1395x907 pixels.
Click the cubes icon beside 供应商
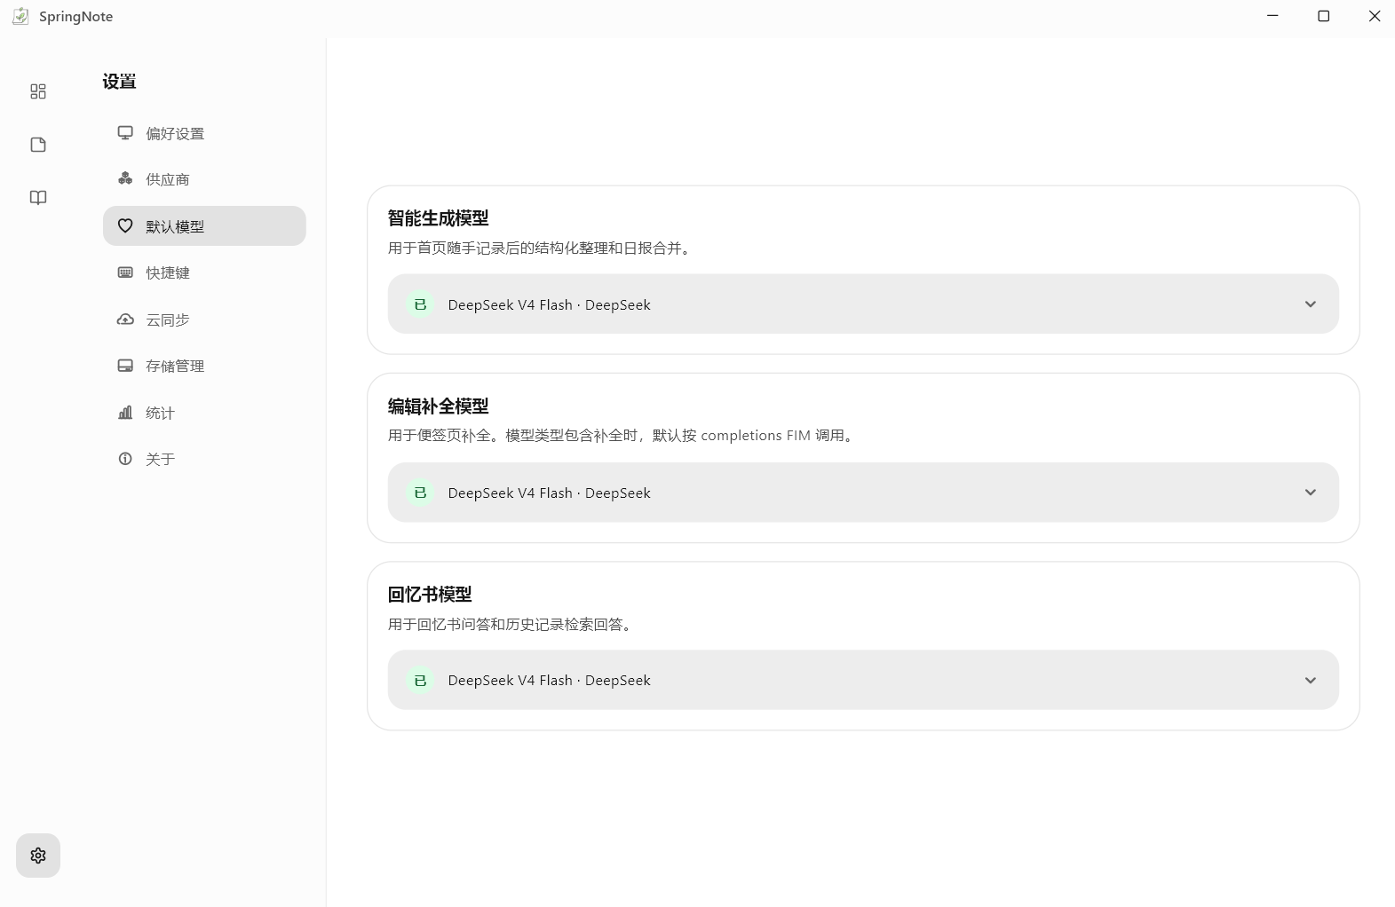125,179
